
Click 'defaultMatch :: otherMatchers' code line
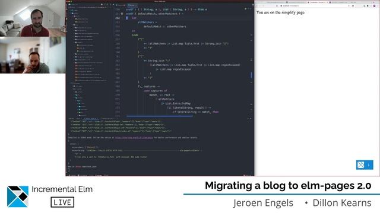click(x=165, y=27)
